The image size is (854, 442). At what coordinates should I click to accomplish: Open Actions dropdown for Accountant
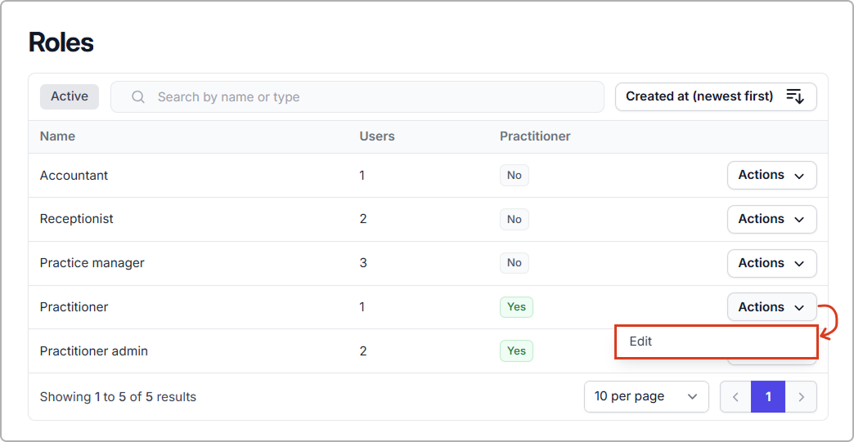(771, 175)
